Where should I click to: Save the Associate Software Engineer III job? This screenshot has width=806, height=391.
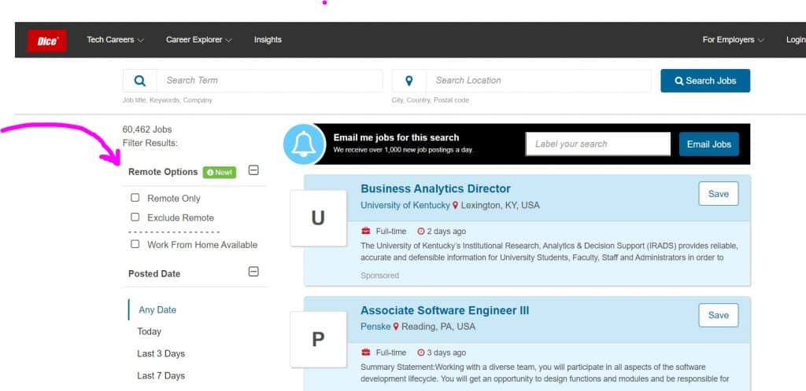click(x=718, y=315)
